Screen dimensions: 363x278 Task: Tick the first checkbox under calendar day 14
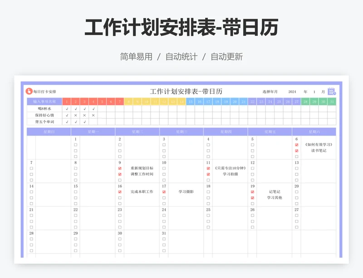[31, 192]
